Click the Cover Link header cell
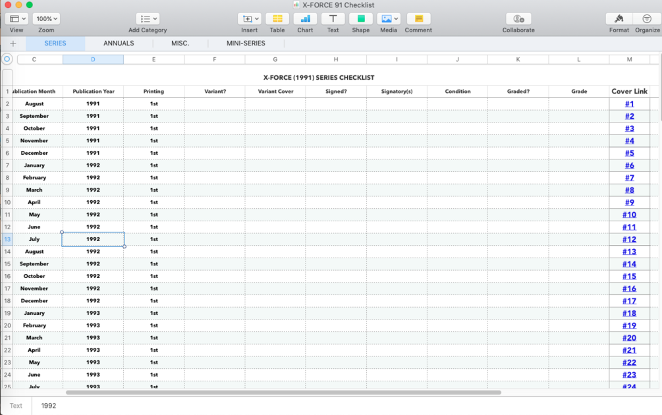662x415 pixels. click(630, 92)
